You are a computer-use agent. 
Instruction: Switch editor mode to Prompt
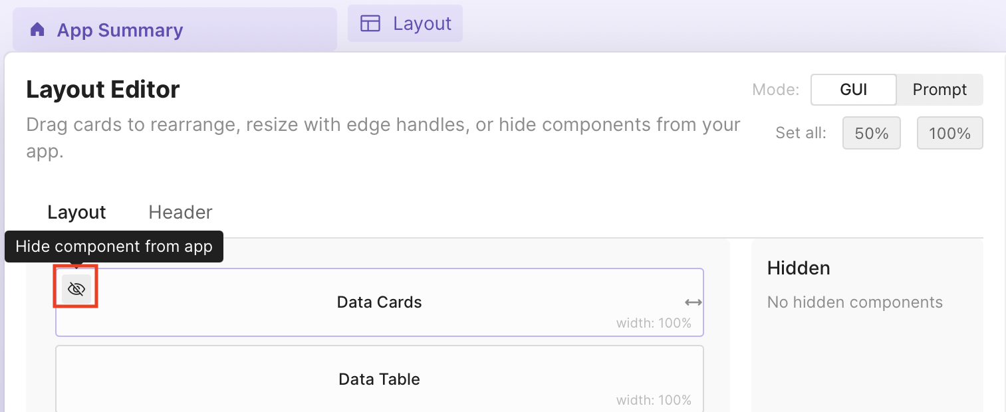click(x=940, y=89)
